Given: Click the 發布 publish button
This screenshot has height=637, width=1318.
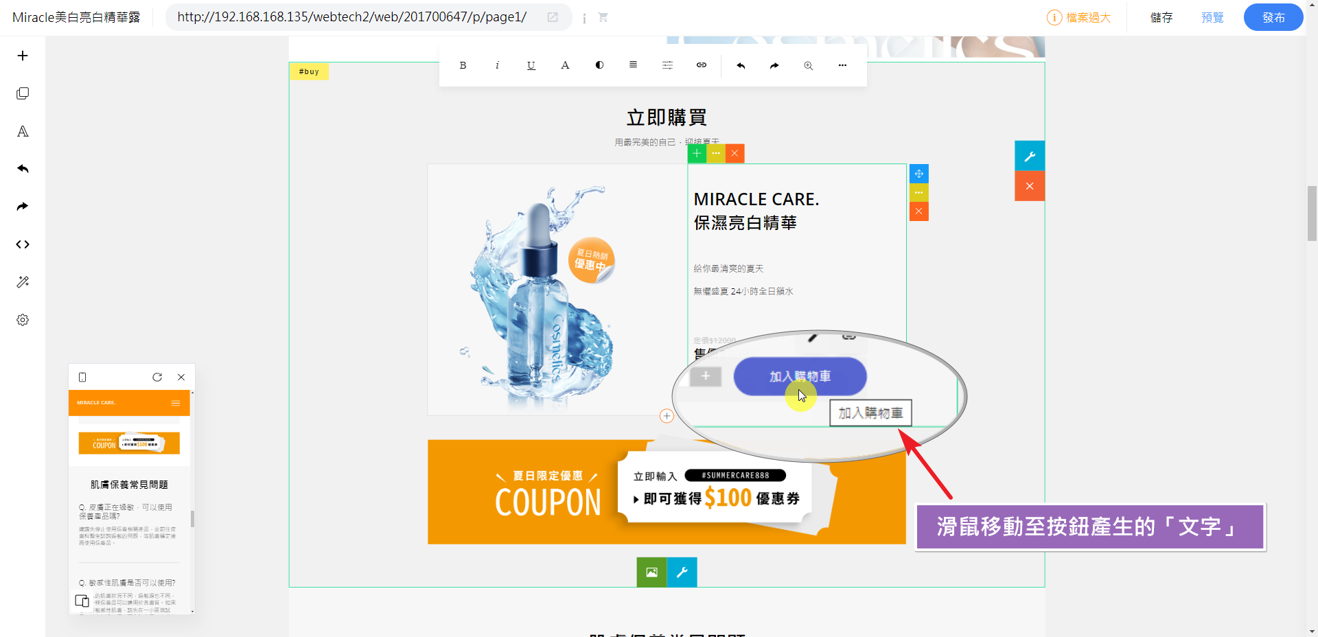Looking at the screenshot, I should point(1273,17).
